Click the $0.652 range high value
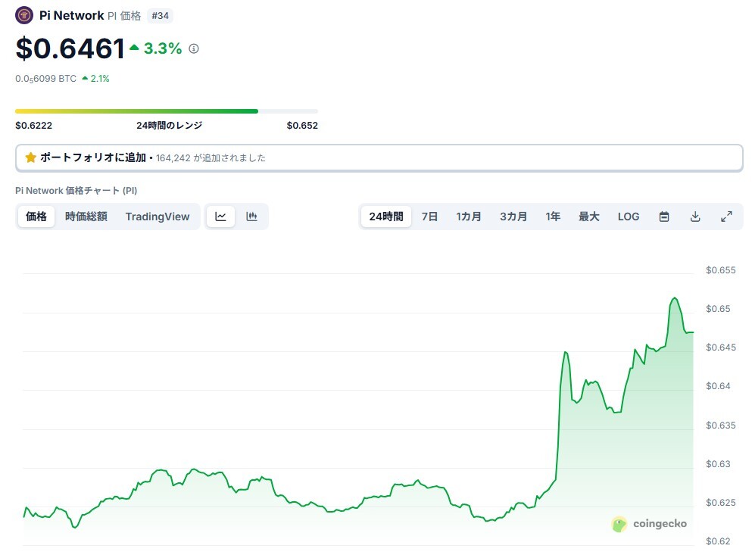 (x=302, y=126)
